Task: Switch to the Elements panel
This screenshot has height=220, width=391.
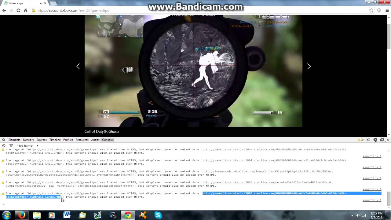Action: pyautogui.click(x=14, y=140)
